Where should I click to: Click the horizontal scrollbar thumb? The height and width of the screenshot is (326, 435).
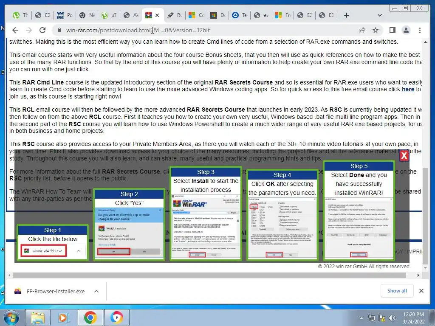[x=210, y=275]
